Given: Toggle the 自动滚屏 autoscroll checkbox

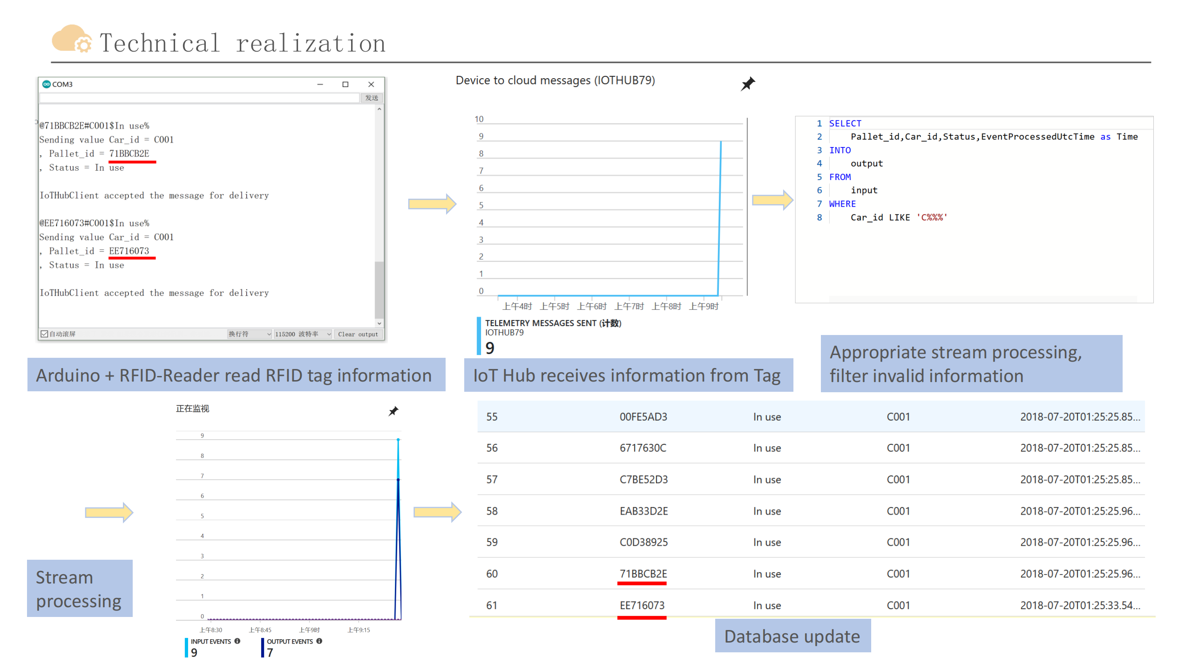Looking at the screenshot, I should click(x=45, y=334).
